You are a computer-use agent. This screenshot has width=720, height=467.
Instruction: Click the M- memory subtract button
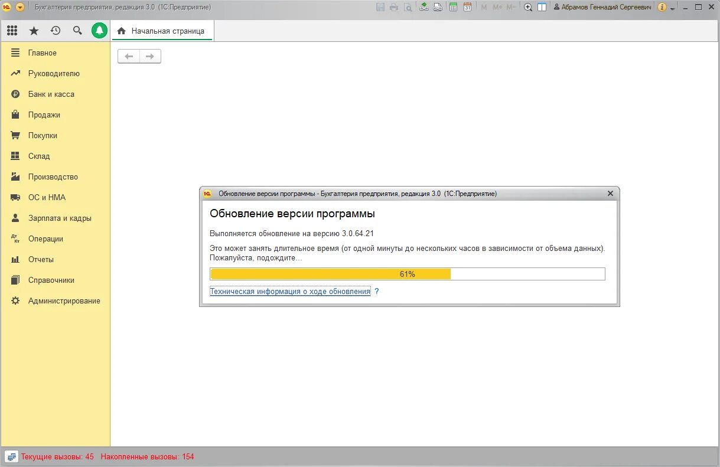(511, 7)
